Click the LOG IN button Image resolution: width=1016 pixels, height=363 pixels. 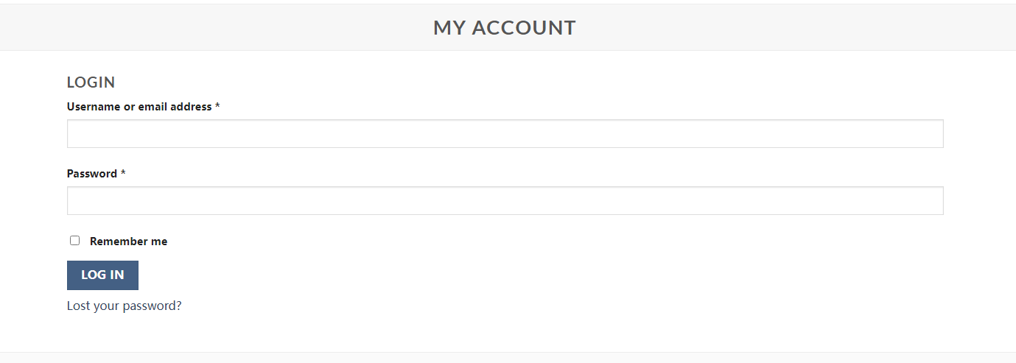point(102,275)
